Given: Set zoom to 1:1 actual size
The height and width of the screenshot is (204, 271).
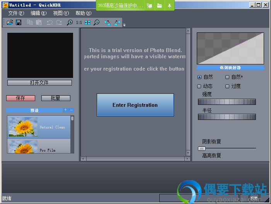Looking at the screenshot, I should [79, 22].
